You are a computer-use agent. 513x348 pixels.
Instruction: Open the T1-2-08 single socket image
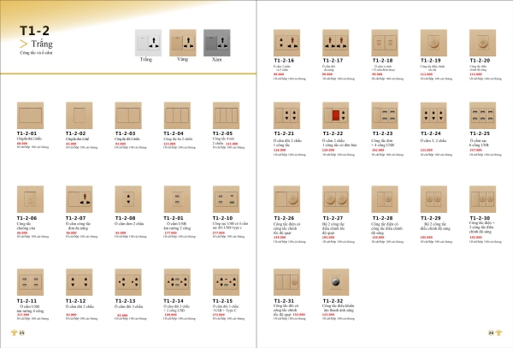(x=128, y=199)
